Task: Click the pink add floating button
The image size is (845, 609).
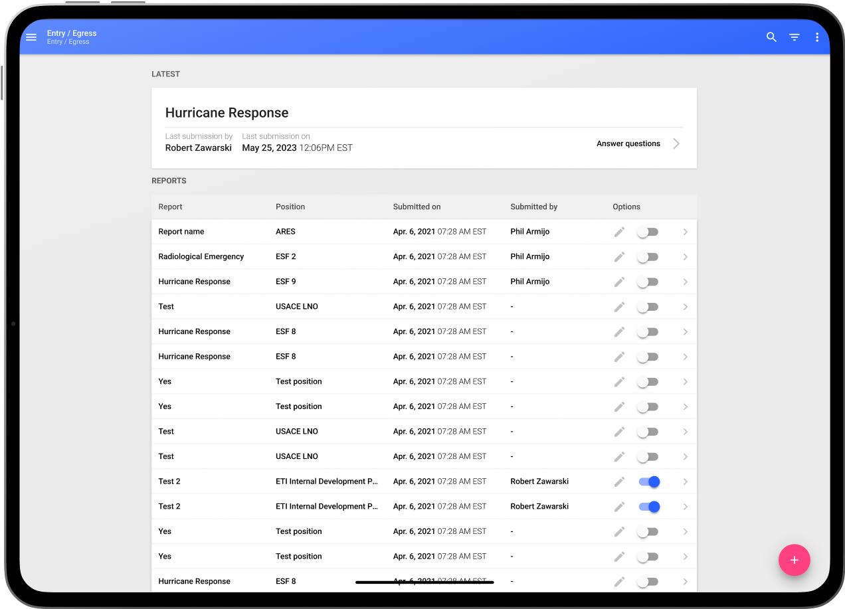Action: [794, 560]
